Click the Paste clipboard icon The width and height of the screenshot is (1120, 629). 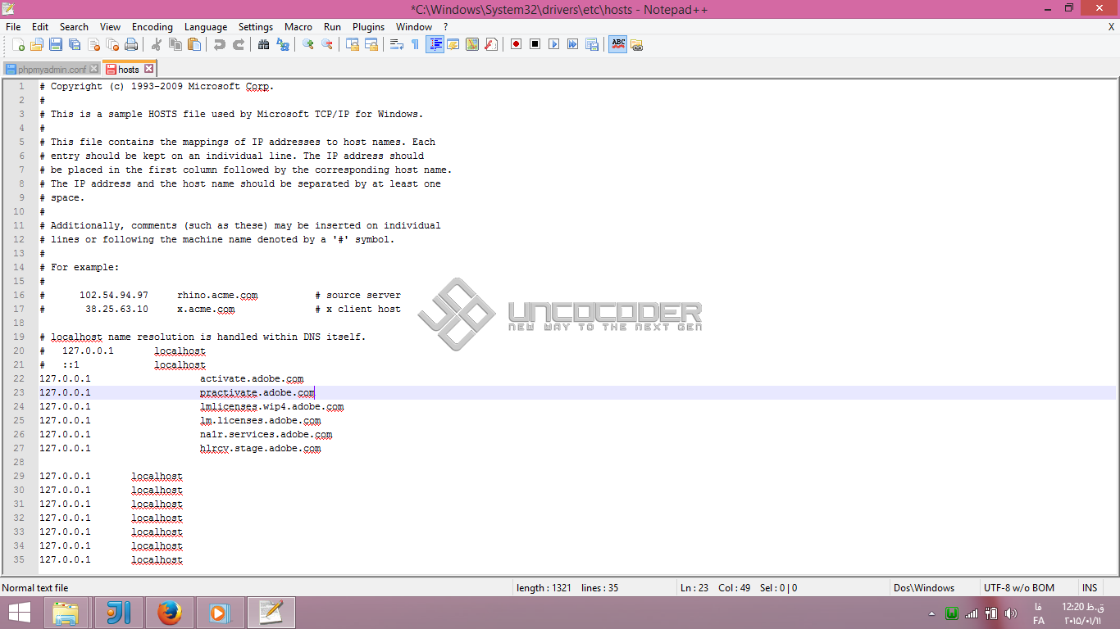click(x=193, y=44)
